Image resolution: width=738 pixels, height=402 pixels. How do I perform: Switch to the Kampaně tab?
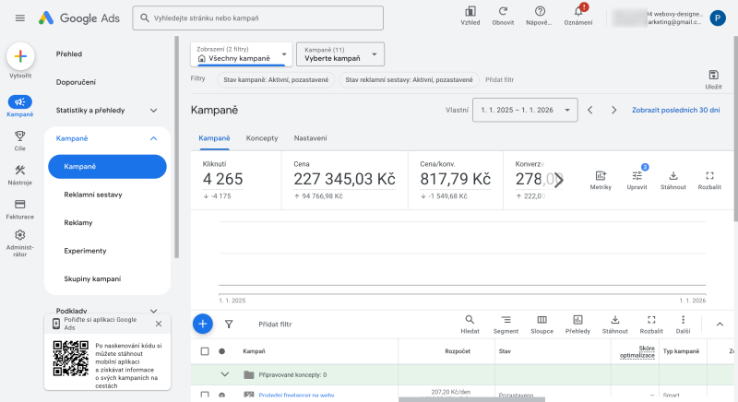[x=214, y=138]
